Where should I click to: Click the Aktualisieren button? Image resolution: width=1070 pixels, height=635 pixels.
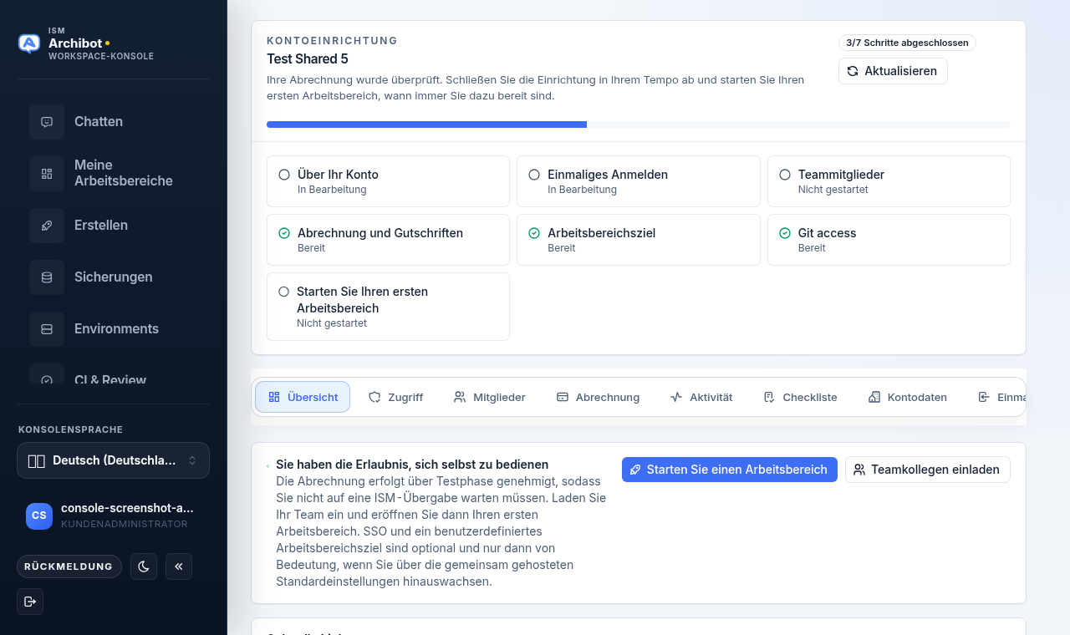(x=893, y=71)
